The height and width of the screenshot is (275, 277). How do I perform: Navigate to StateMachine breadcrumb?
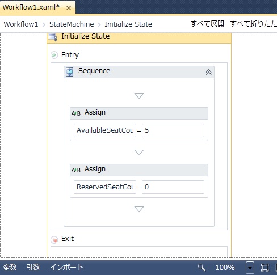pos(72,24)
